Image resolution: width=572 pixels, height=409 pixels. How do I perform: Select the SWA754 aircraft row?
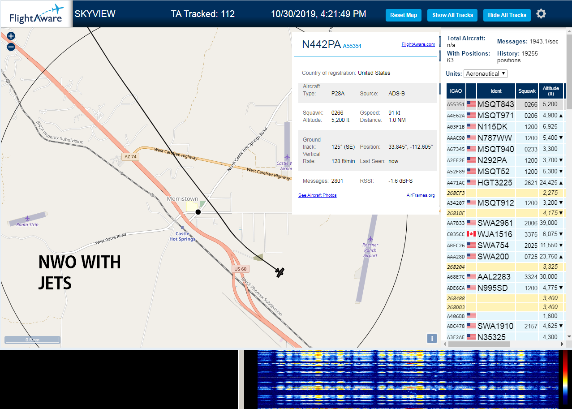[x=506, y=245]
